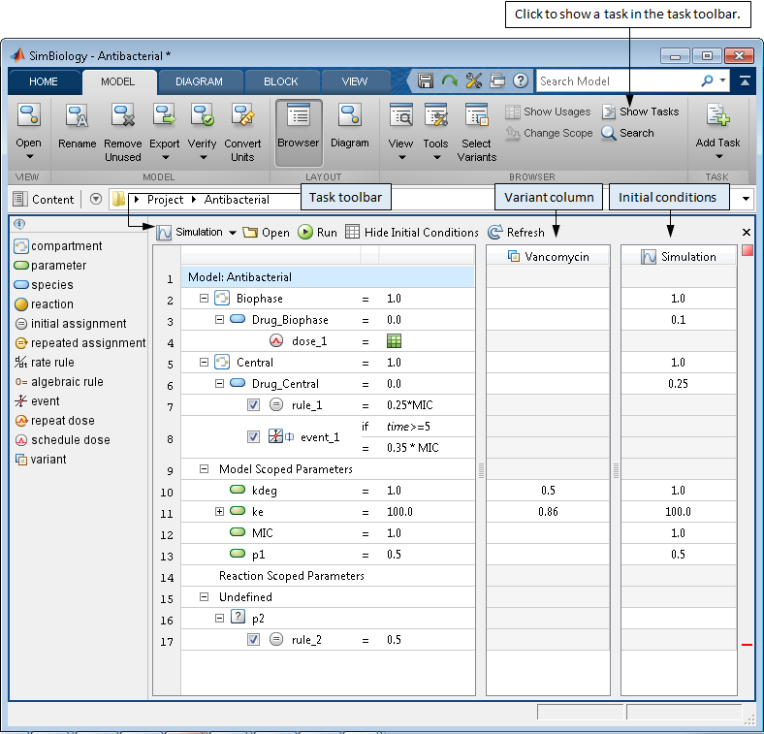This screenshot has width=764, height=734.
Task: Switch layout to Browser view
Action: (x=299, y=133)
